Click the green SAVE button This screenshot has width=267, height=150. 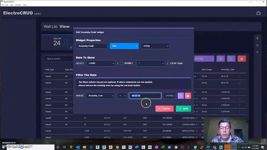tap(184, 109)
